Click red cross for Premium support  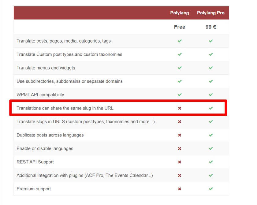click(180, 189)
